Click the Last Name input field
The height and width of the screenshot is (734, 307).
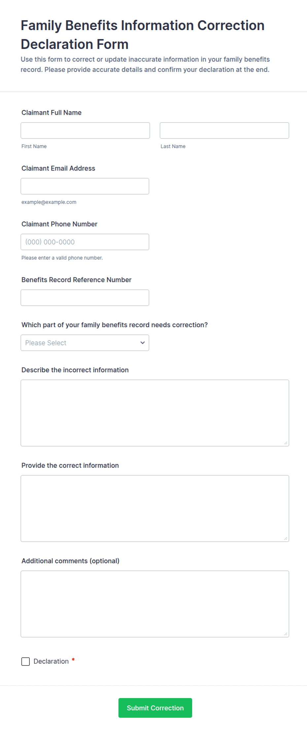224,131
